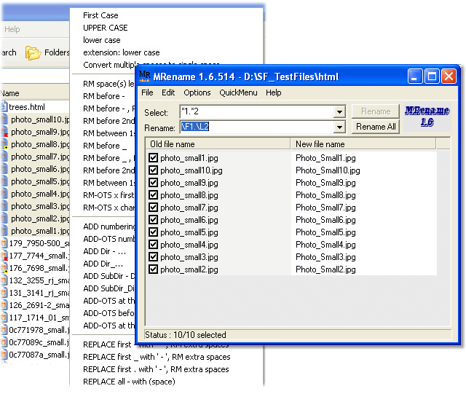The height and width of the screenshot is (402, 466).
Task: Open the Help menu in MRename
Action: click(274, 92)
